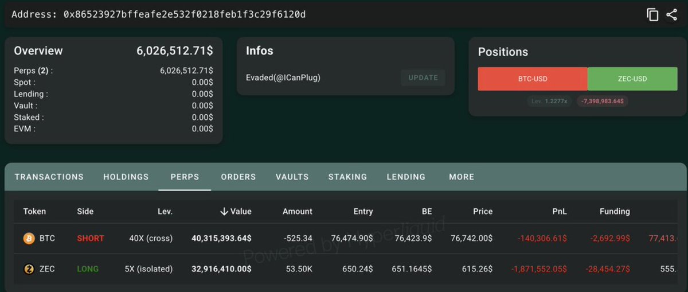Viewport: 688px width, 292px height.
Task: Click the Entry column header
Action: (363, 211)
